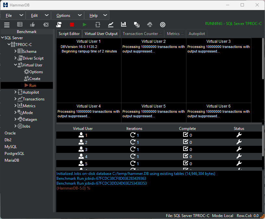Expand the Metrics tree node

pyautogui.click(x=15, y=106)
